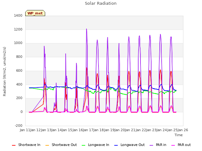
Task: Click the orange Shortwave Out legend swatch
Action: click(47, 145)
